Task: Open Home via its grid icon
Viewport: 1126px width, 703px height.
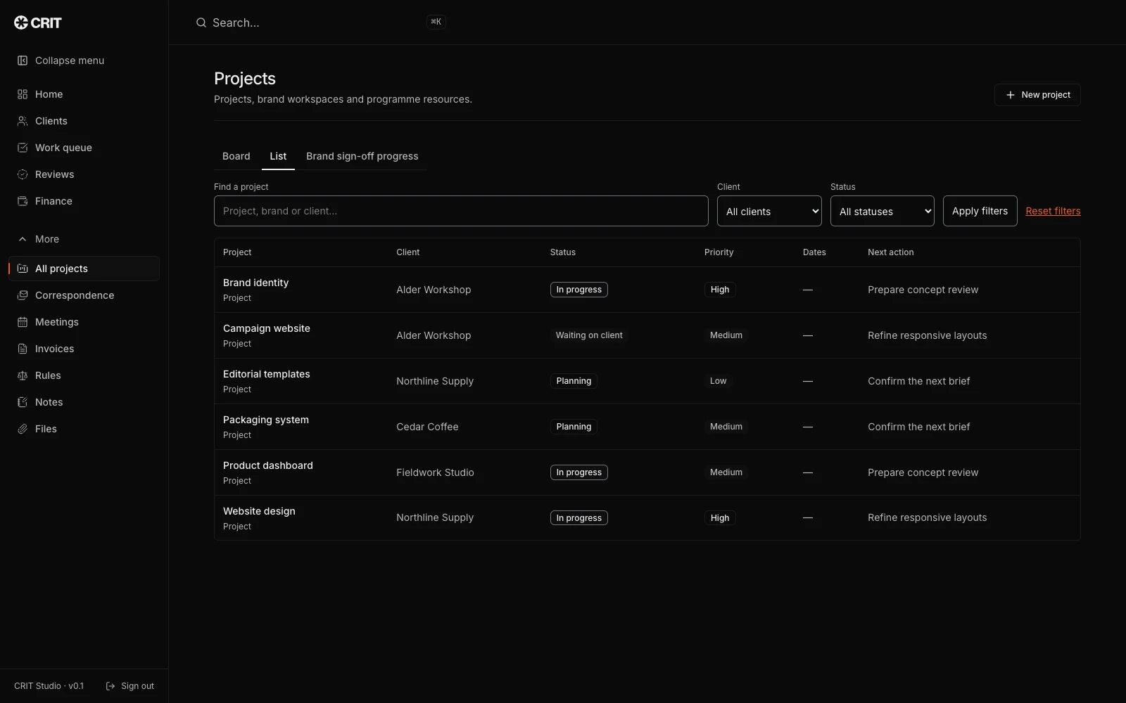Action: coord(23,94)
